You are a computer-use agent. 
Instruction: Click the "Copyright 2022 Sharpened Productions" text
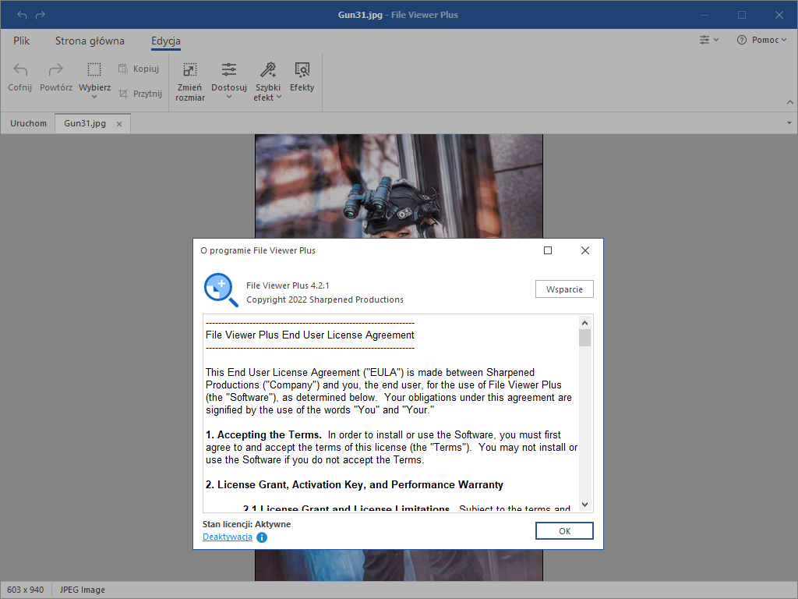[x=325, y=299]
